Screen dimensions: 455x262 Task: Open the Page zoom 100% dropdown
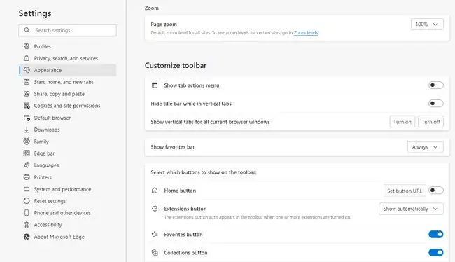coord(427,24)
